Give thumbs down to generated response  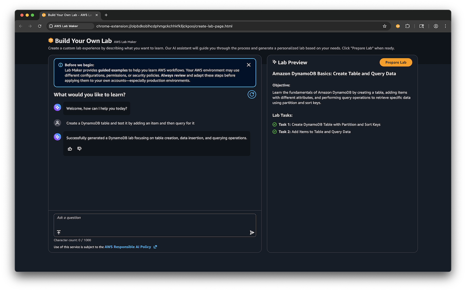tap(79, 149)
